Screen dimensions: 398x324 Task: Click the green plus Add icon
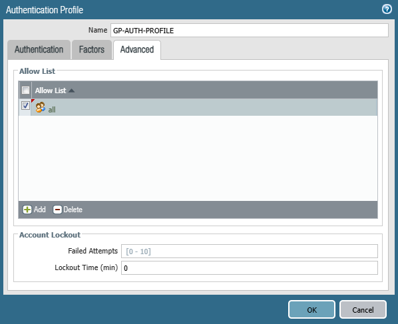pos(27,210)
